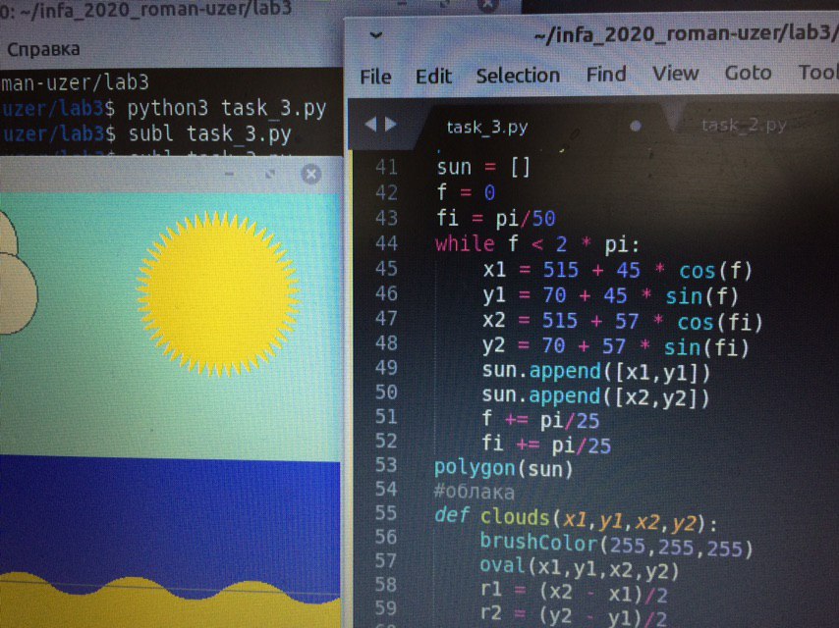Click the previous tab arrow in tab bar
This screenshot has width=839, height=628.
(370, 125)
